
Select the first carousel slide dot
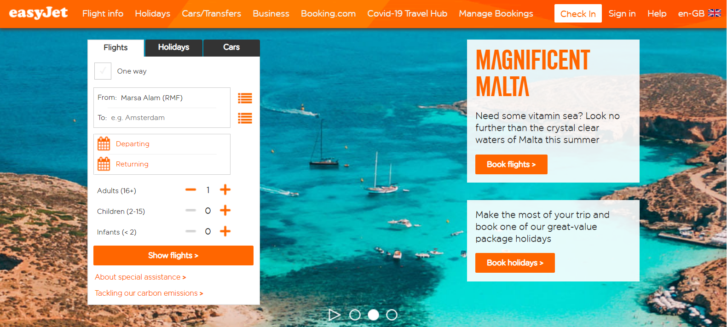(x=355, y=315)
